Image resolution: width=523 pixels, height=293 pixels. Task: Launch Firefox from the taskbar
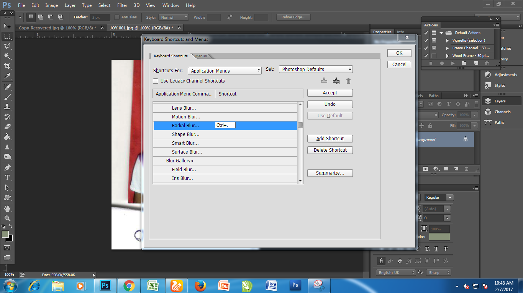coord(200,285)
